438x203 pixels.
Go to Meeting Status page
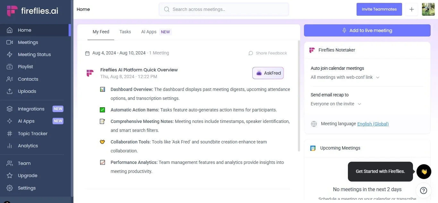click(x=35, y=54)
